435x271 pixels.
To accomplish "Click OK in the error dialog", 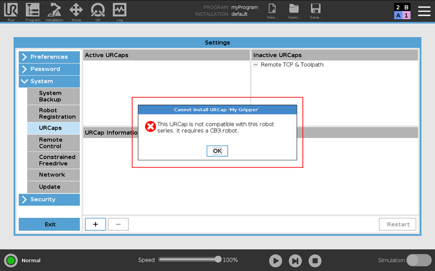I will pos(217,151).
